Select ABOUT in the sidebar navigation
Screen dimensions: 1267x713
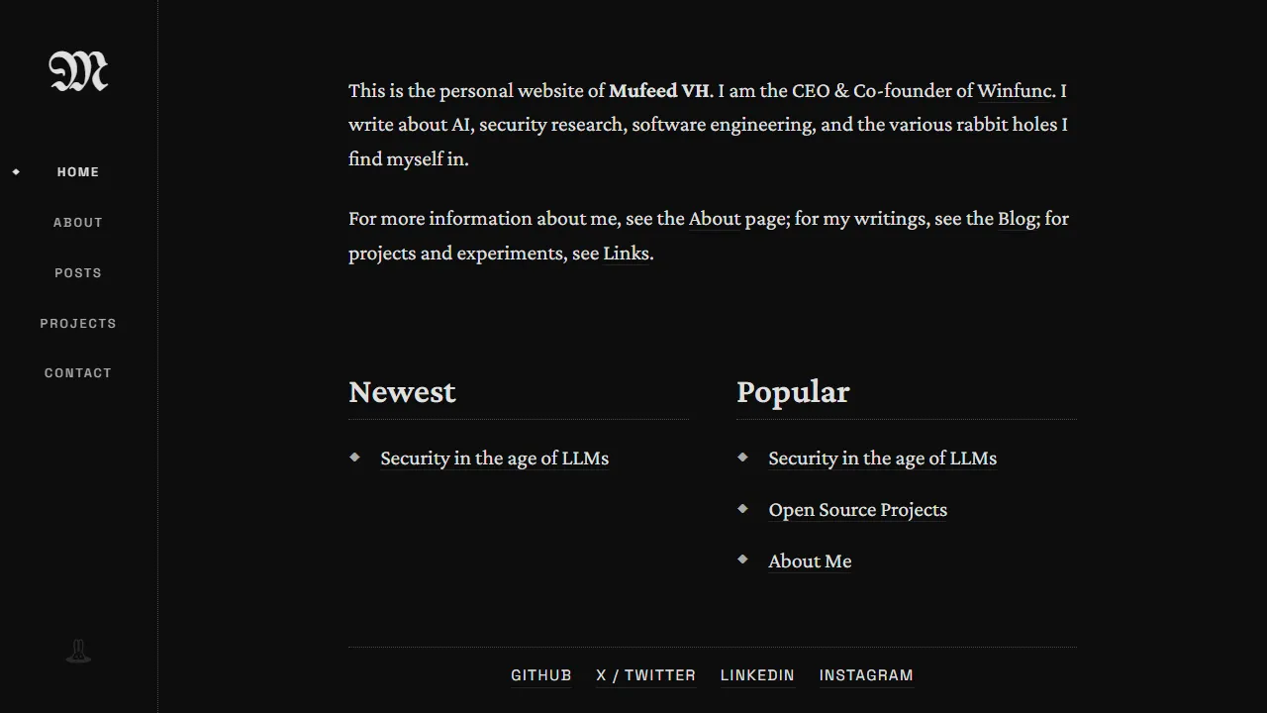click(78, 222)
